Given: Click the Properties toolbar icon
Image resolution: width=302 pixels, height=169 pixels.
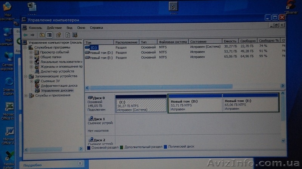Looking at the screenshot, I should click(x=59, y=35).
